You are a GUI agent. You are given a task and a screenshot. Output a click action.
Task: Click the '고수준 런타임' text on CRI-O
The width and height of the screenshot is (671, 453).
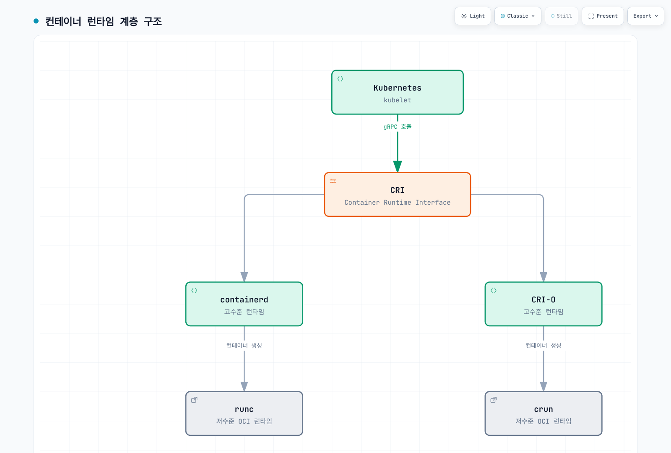coord(544,312)
